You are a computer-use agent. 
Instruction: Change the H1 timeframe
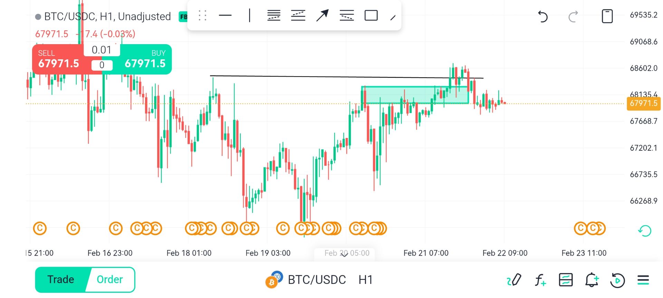tap(365, 280)
